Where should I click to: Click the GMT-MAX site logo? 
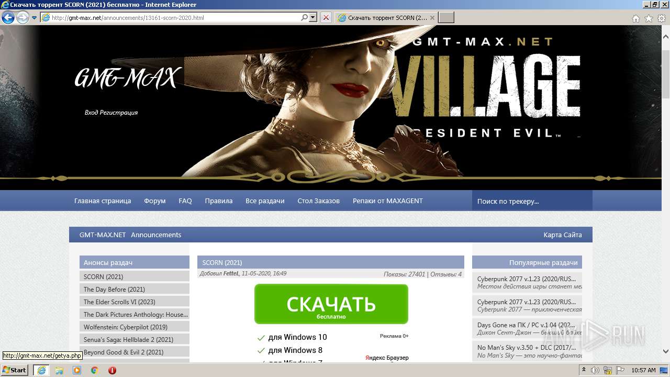(128, 79)
